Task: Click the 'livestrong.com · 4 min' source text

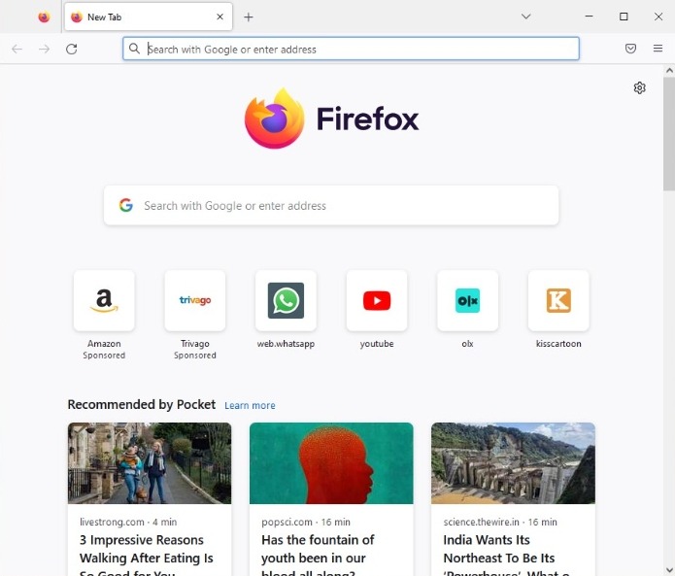Action: point(128,522)
